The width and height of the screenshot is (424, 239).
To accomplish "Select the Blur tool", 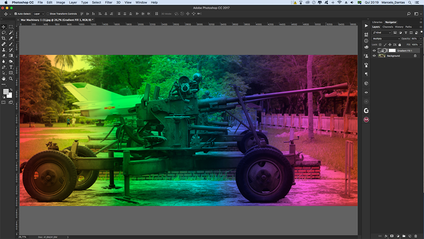I will (x=4, y=62).
